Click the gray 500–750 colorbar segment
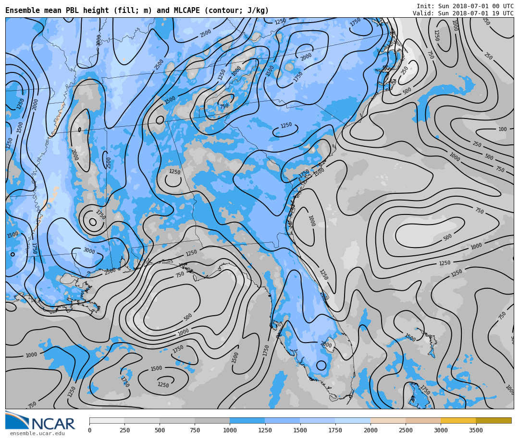Image resolution: width=519 pixels, height=439 pixels. click(x=177, y=420)
